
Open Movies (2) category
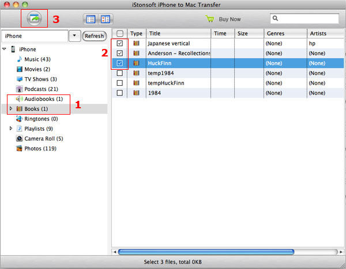33,69
